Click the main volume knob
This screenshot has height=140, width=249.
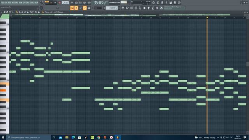[x=42, y=3]
